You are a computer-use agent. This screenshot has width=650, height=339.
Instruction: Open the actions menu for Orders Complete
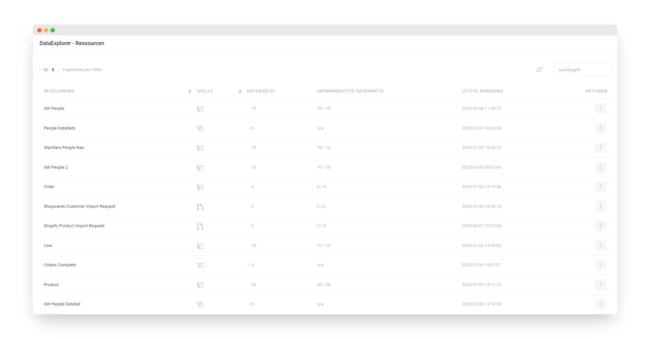pos(601,265)
